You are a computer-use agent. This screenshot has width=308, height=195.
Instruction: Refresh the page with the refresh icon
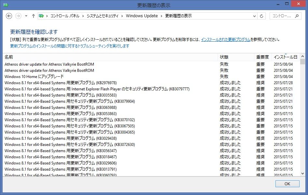[262, 16]
